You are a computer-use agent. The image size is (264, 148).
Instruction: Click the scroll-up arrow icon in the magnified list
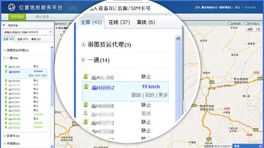click(x=178, y=39)
